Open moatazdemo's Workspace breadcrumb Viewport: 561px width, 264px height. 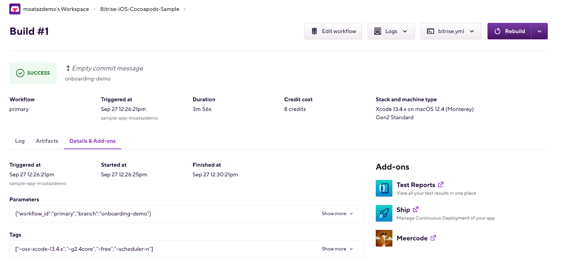pos(56,9)
